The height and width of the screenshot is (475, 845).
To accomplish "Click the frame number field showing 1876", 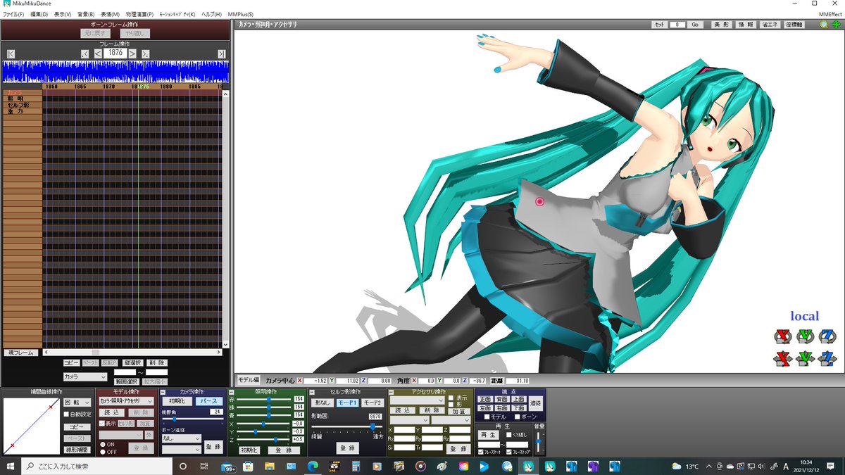I will pyautogui.click(x=115, y=53).
